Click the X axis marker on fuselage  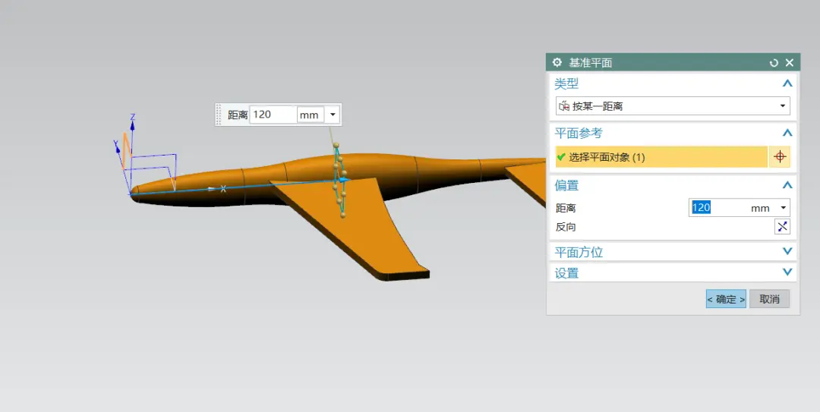click(x=223, y=188)
